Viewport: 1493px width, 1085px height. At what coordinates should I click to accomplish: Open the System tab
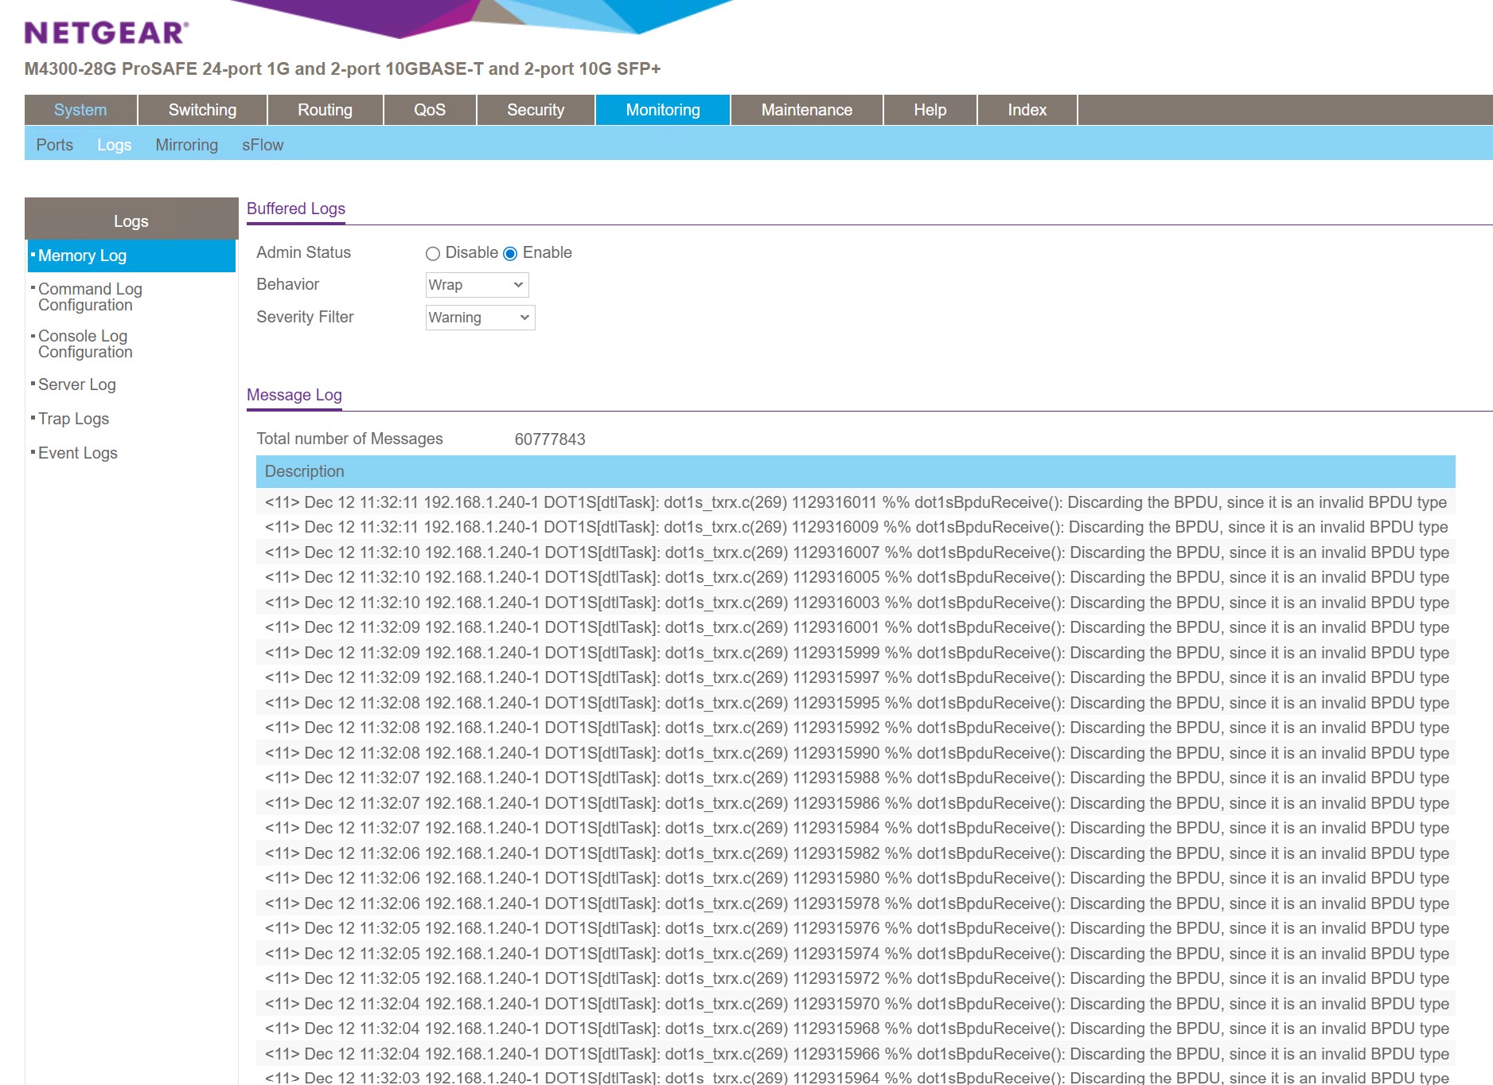80,110
